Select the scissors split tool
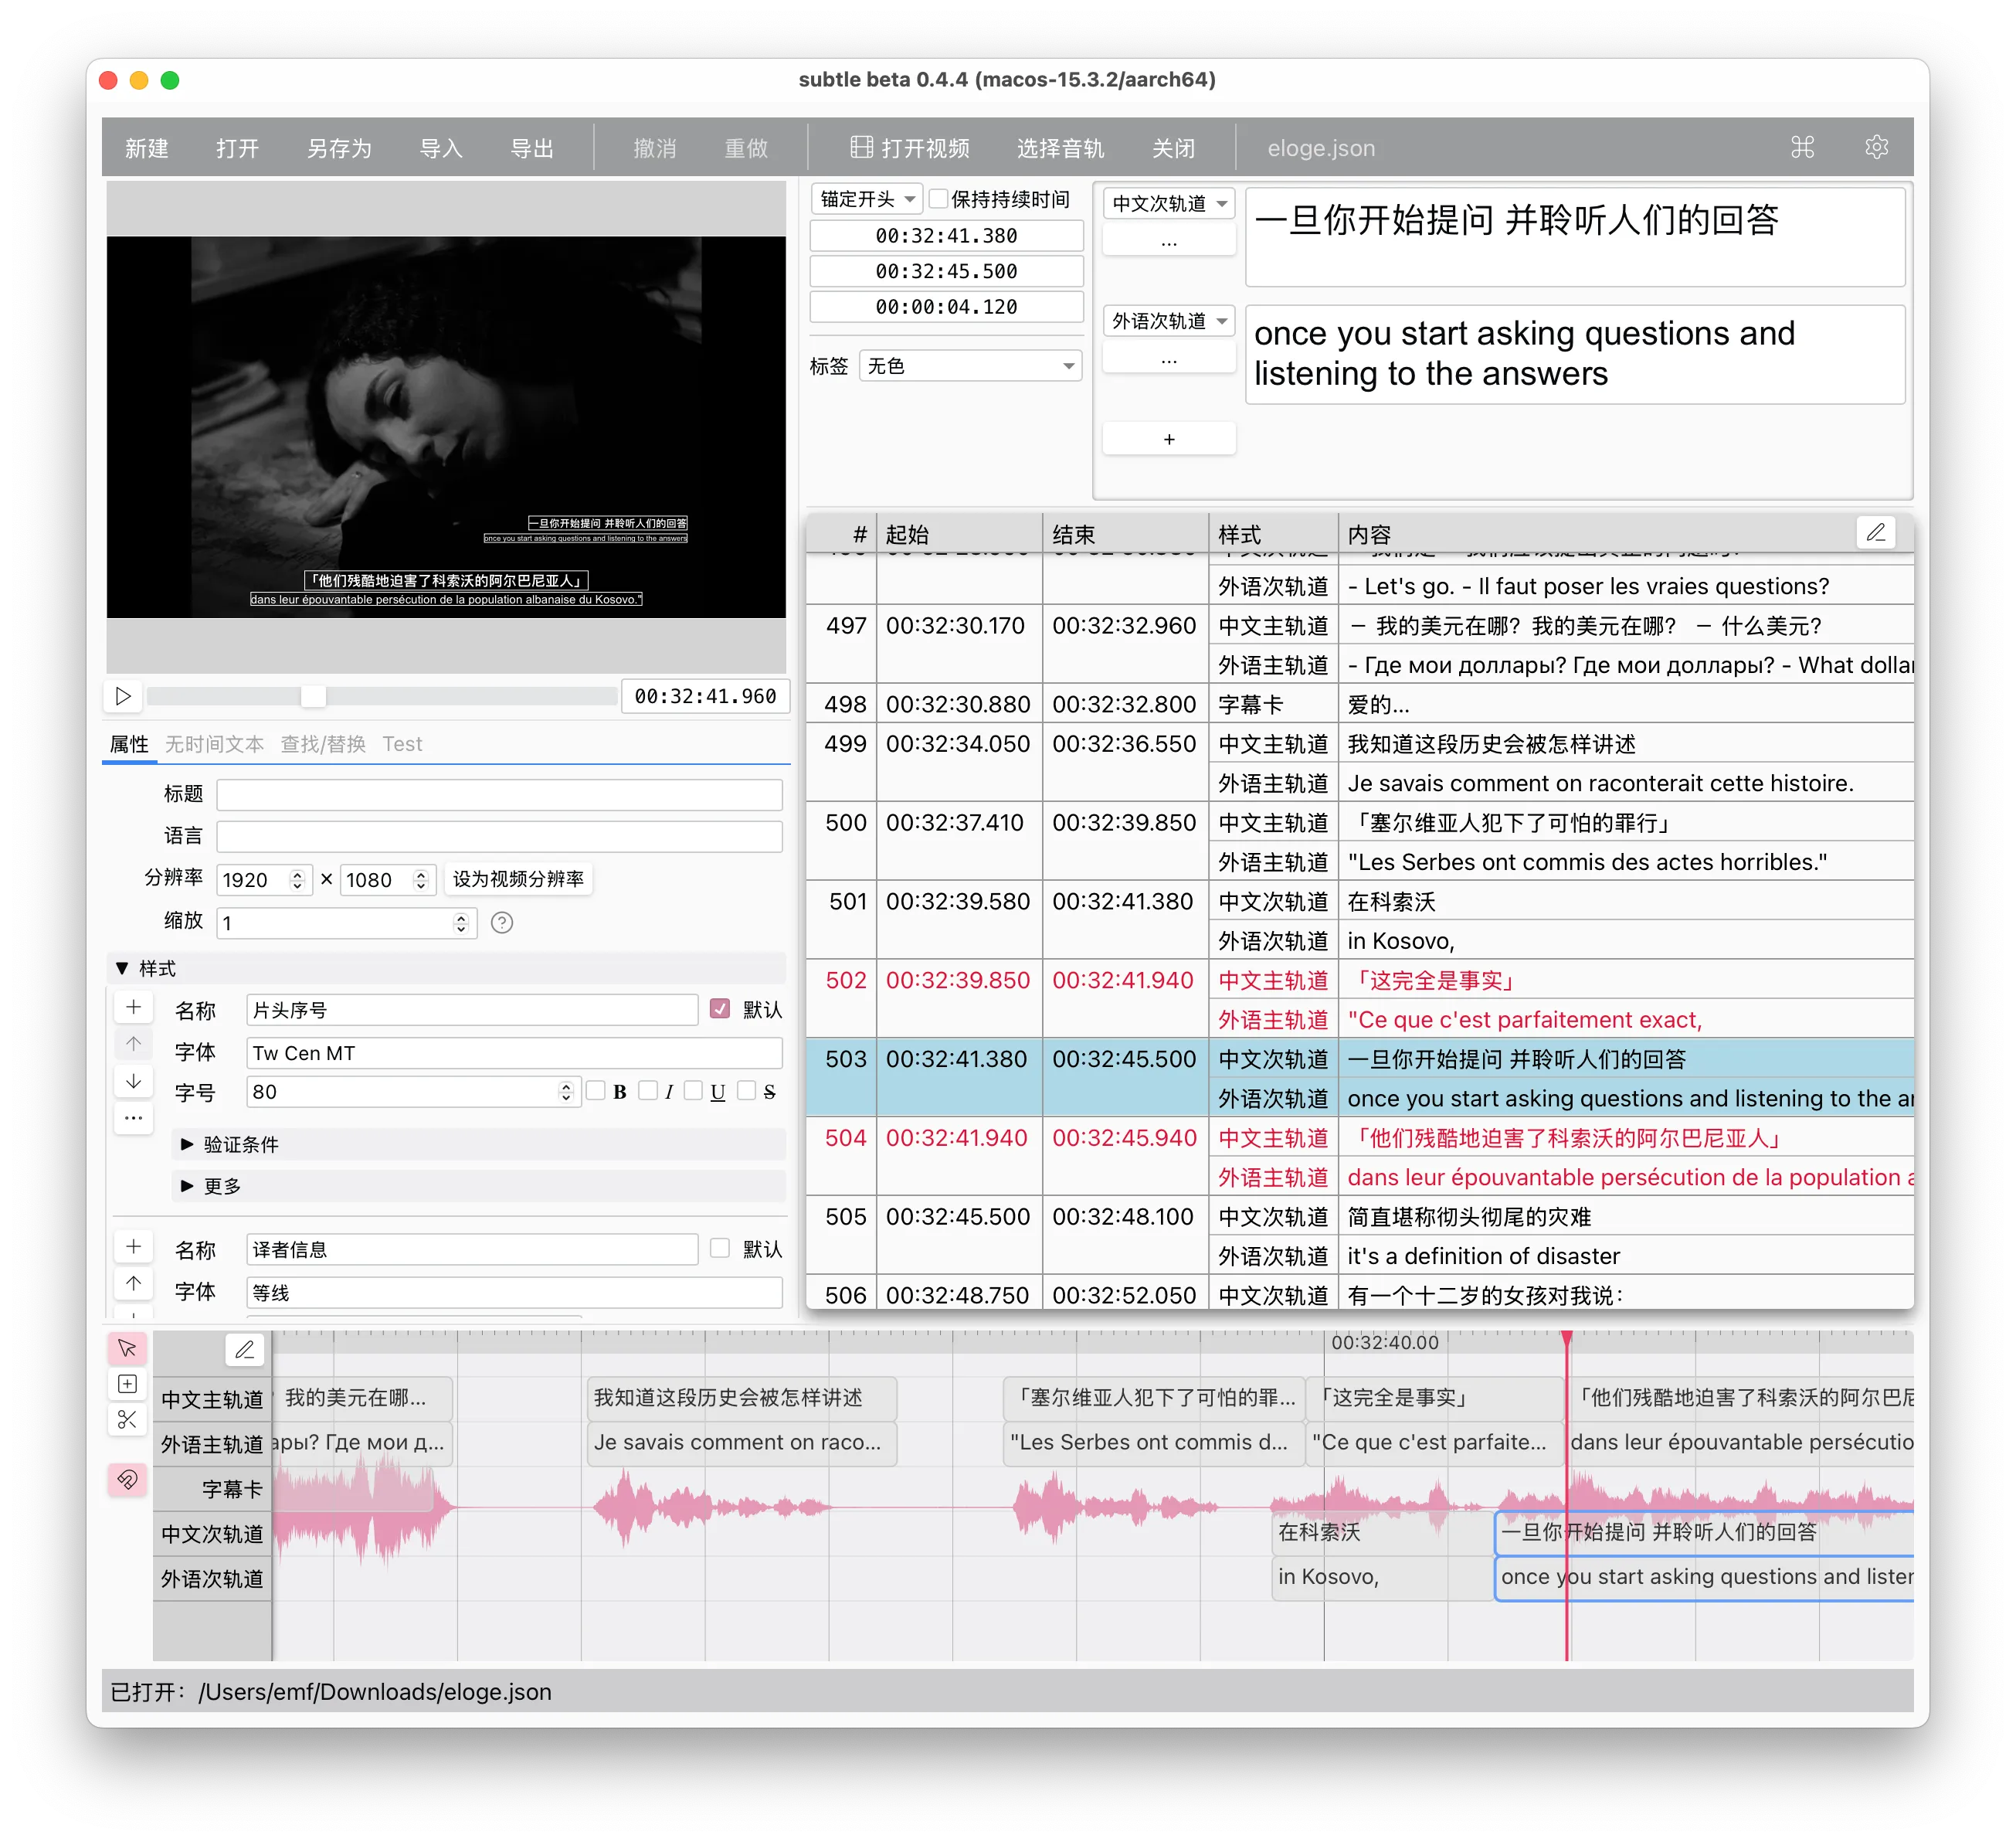The height and width of the screenshot is (1842, 2016). [127, 1419]
